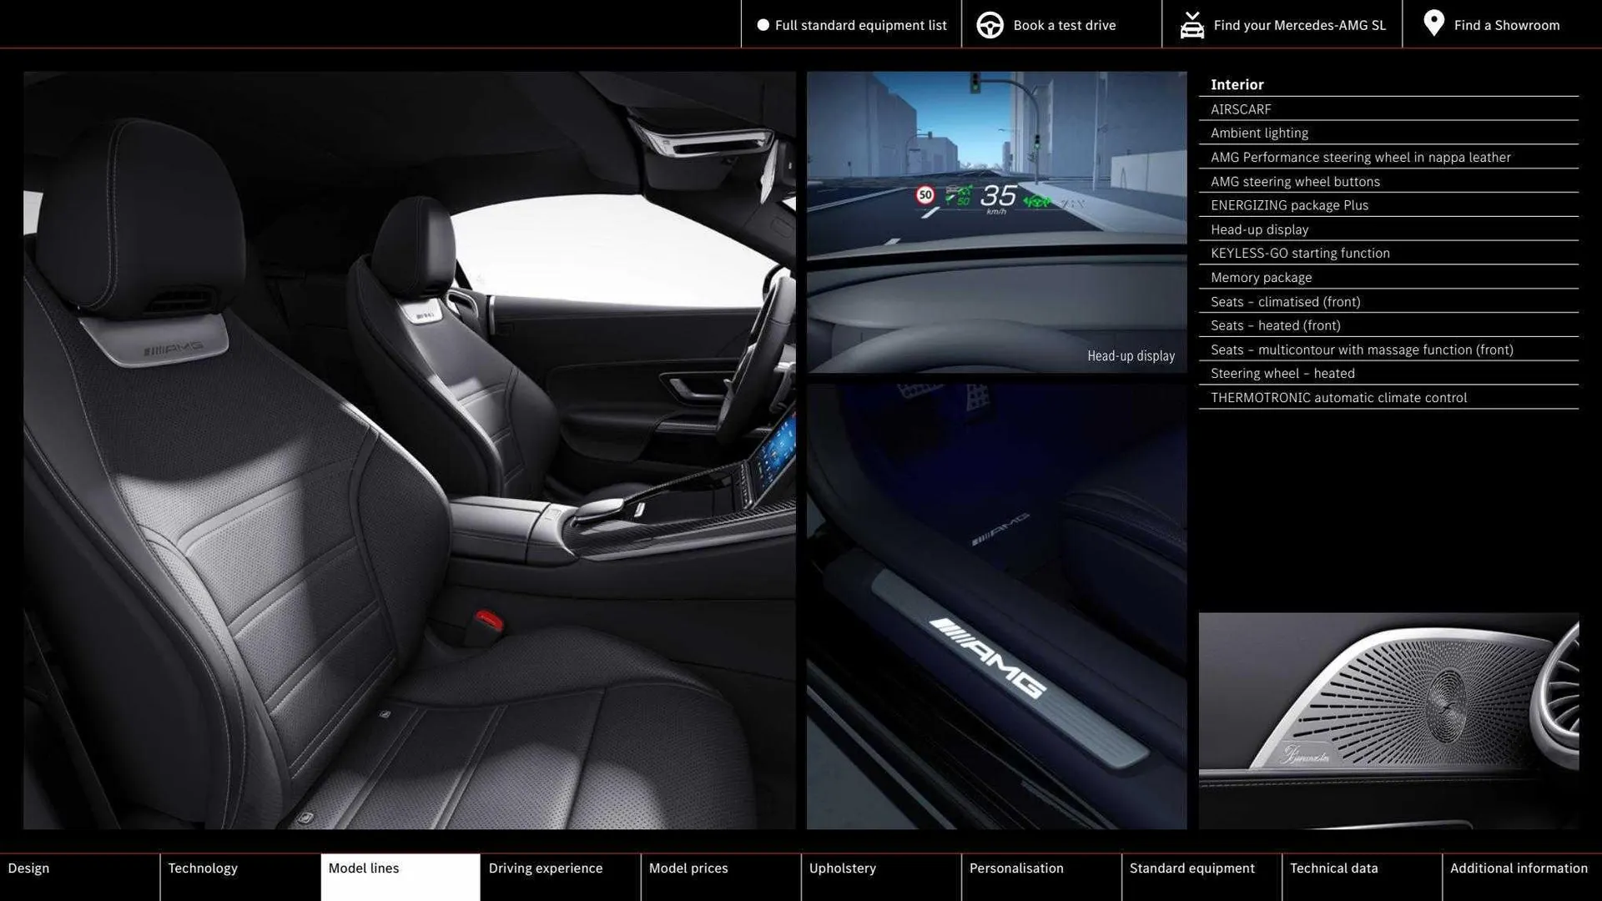Screen dimensions: 1602x901
Task: Click the AMG seats interior photo
Action: tap(409, 450)
